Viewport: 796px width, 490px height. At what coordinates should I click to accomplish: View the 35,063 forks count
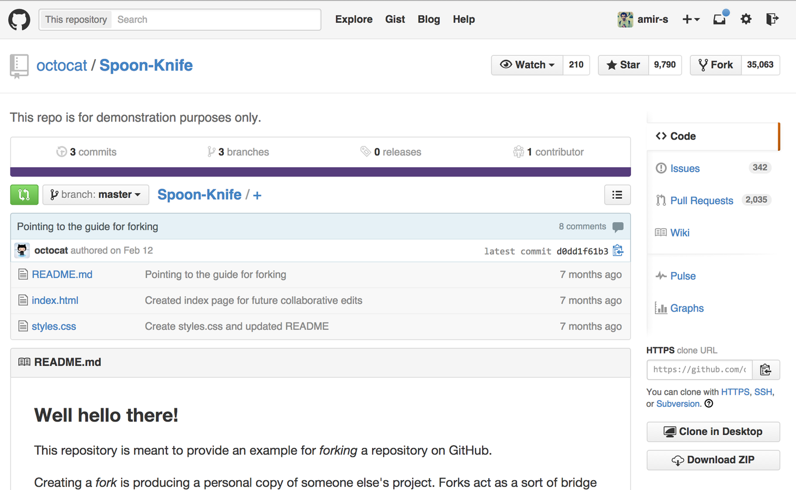tap(760, 65)
